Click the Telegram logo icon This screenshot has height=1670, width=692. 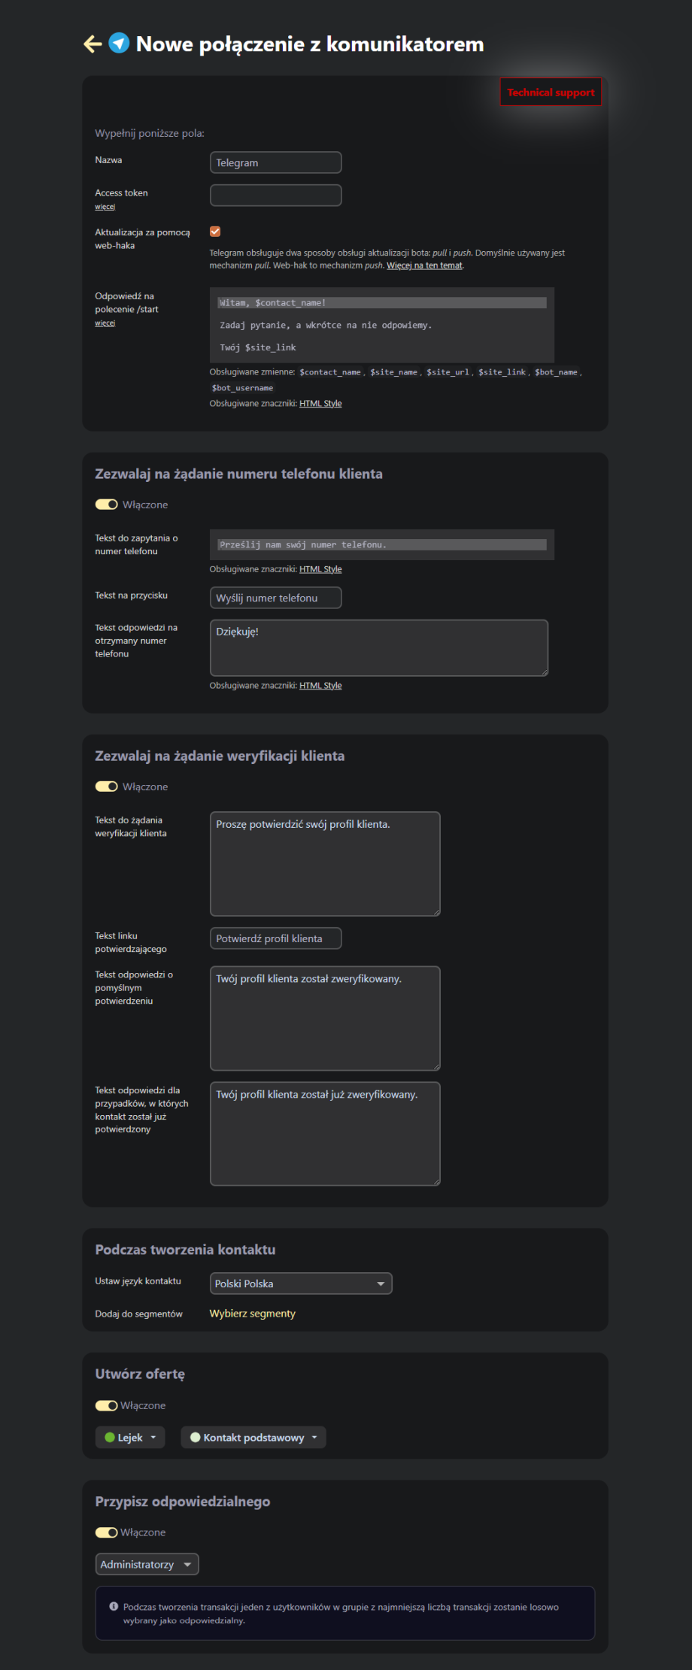(119, 44)
